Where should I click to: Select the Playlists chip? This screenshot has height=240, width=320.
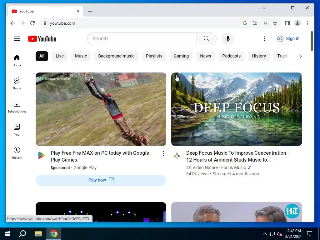point(154,56)
